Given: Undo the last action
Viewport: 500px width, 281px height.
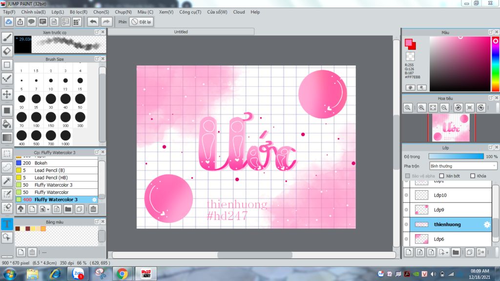Looking at the screenshot, I should (93, 21).
